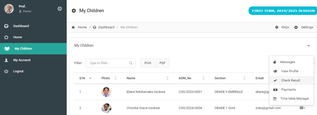Click the FAQs question mark icon
The image size is (317, 115).
pyautogui.click(x=277, y=27)
